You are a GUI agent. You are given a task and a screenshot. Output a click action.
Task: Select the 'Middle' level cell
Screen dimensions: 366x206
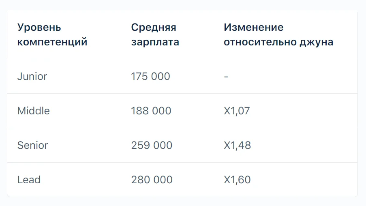click(x=33, y=111)
